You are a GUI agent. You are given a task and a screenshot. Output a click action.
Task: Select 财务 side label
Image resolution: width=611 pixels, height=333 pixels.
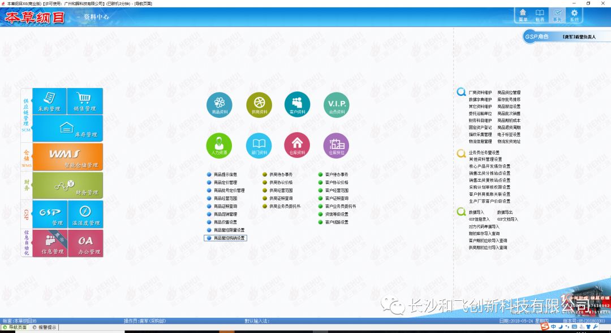tap(26, 185)
